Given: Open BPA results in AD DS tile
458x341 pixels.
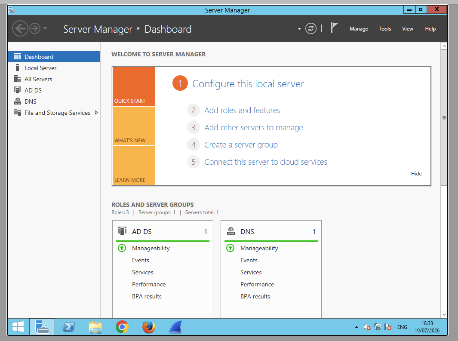Looking at the screenshot, I should point(147,296).
